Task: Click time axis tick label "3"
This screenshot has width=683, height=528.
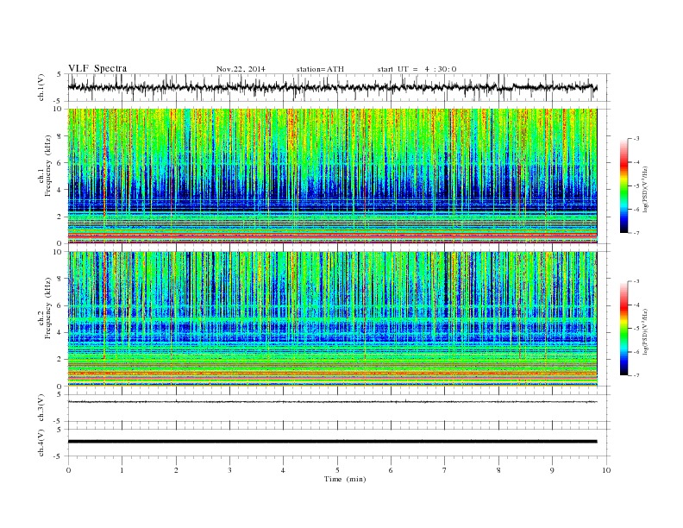Action: pyautogui.click(x=229, y=470)
